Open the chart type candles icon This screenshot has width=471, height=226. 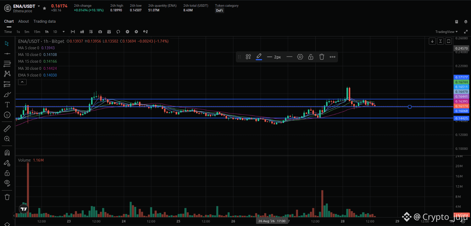(82, 32)
